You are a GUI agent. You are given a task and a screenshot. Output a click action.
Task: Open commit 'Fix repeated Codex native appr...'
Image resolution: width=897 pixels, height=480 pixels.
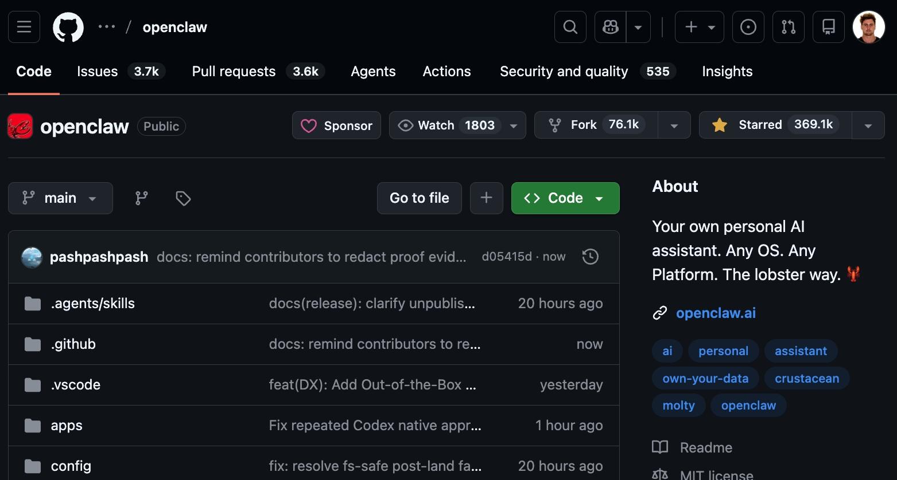click(375, 426)
